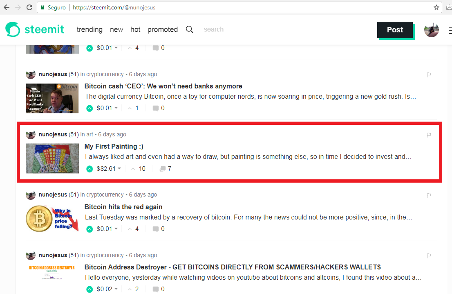The width and height of the screenshot is (452, 294).
Task: Open Bitcoin Address Destroyer post title
Action: tap(233, 267)
